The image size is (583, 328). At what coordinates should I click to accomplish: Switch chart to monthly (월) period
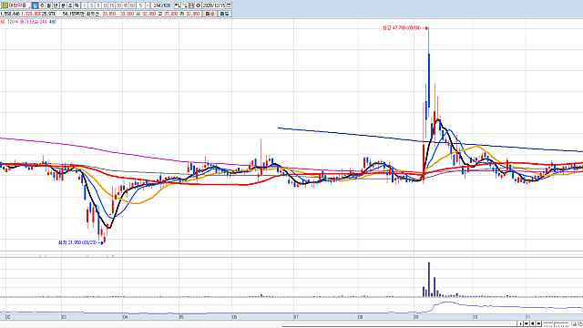(x=48, y=5)
